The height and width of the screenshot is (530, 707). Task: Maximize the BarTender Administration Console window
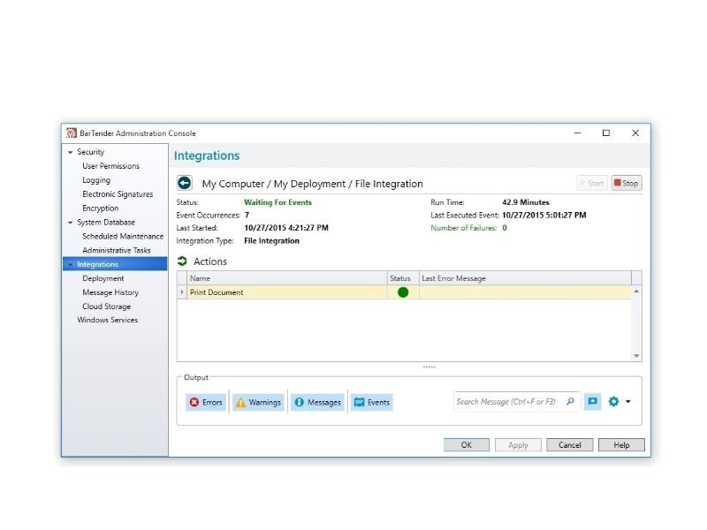[606, 133]
